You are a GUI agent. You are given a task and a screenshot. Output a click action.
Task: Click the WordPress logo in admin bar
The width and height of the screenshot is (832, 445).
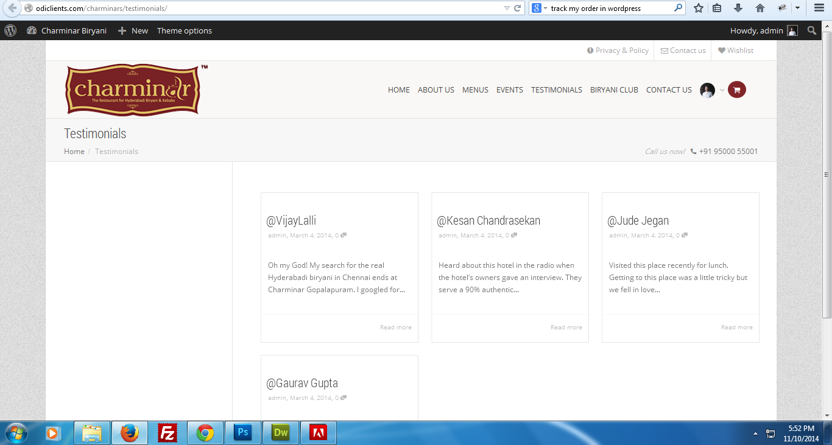pyautogui.click(x=10, y=30)
